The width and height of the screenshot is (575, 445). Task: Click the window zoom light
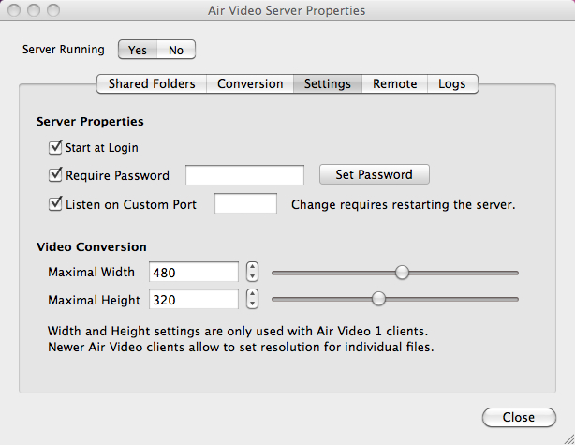53,10
